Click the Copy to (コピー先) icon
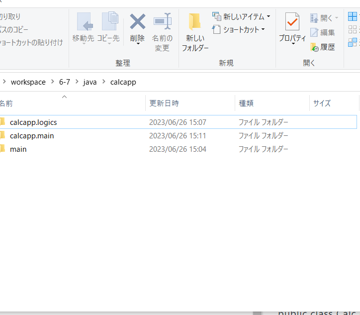Screen dimensions: 360x315 point(108,22)
